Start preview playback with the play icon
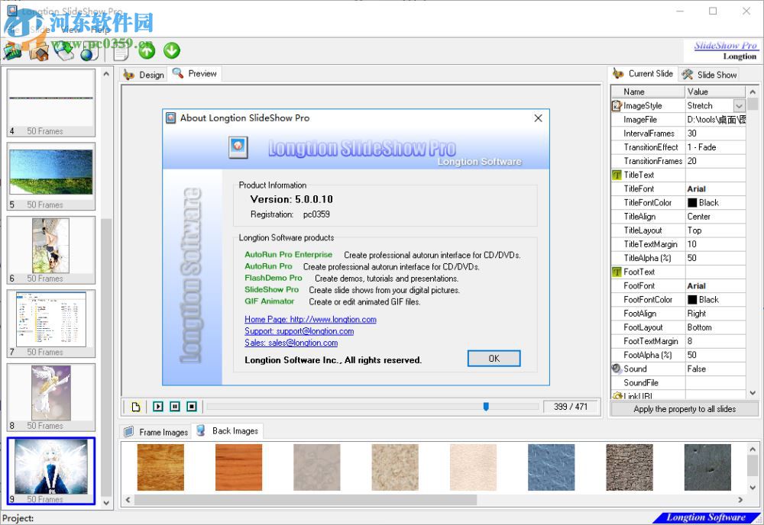 click(x=158, y=406)
